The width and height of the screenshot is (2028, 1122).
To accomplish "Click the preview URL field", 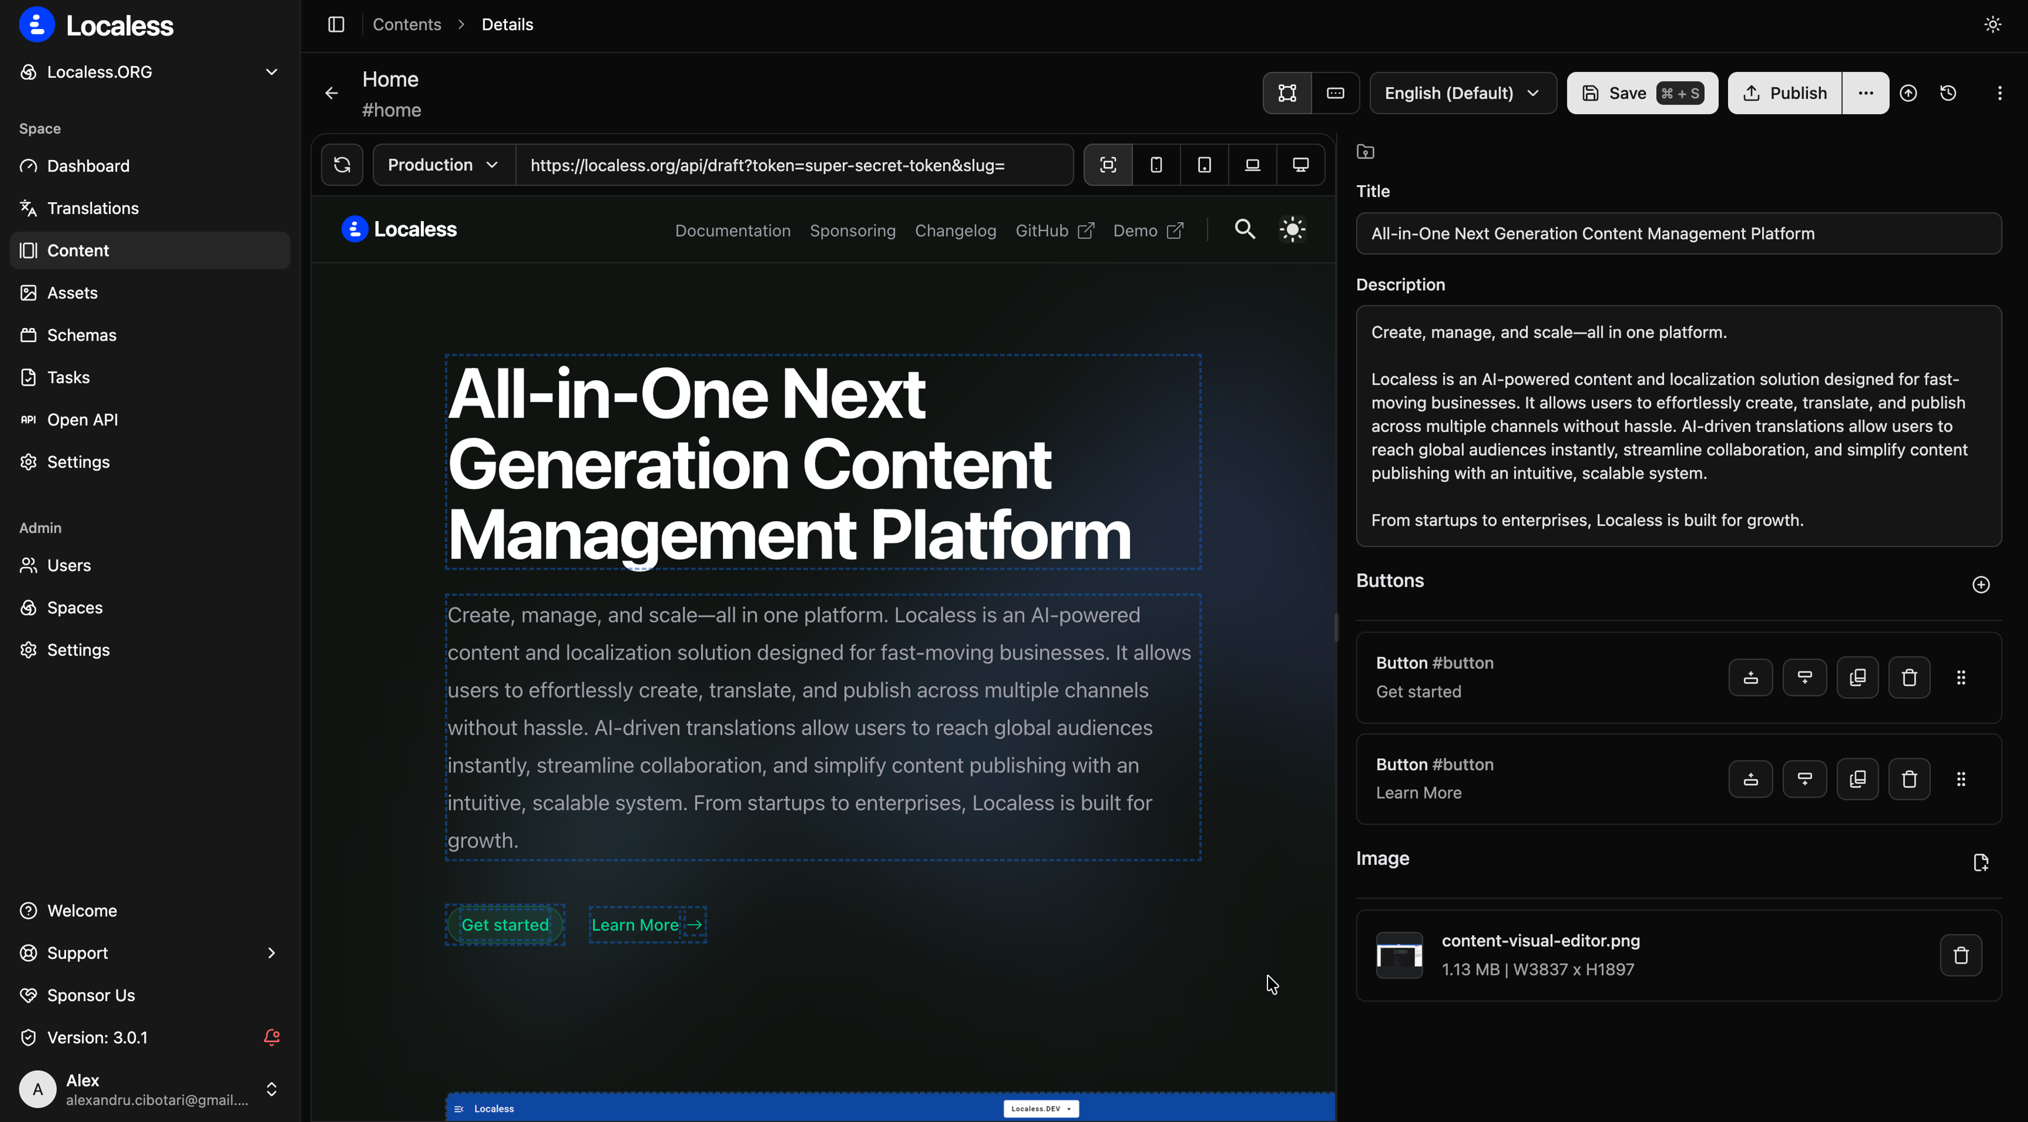I will [x=794, y=164].
